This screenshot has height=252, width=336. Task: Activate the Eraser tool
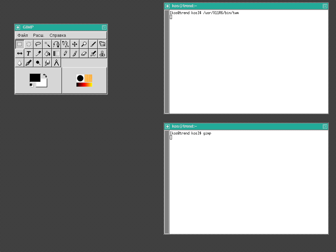(x=84, y=53)
